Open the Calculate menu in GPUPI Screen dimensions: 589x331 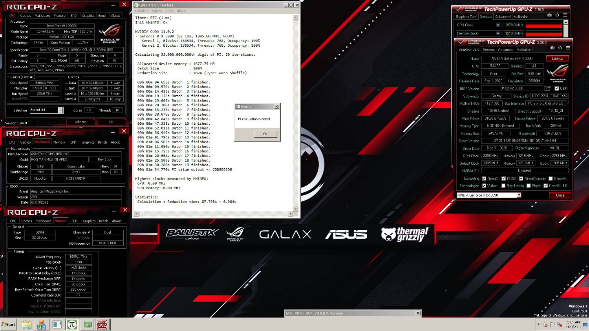coord(142,11)
